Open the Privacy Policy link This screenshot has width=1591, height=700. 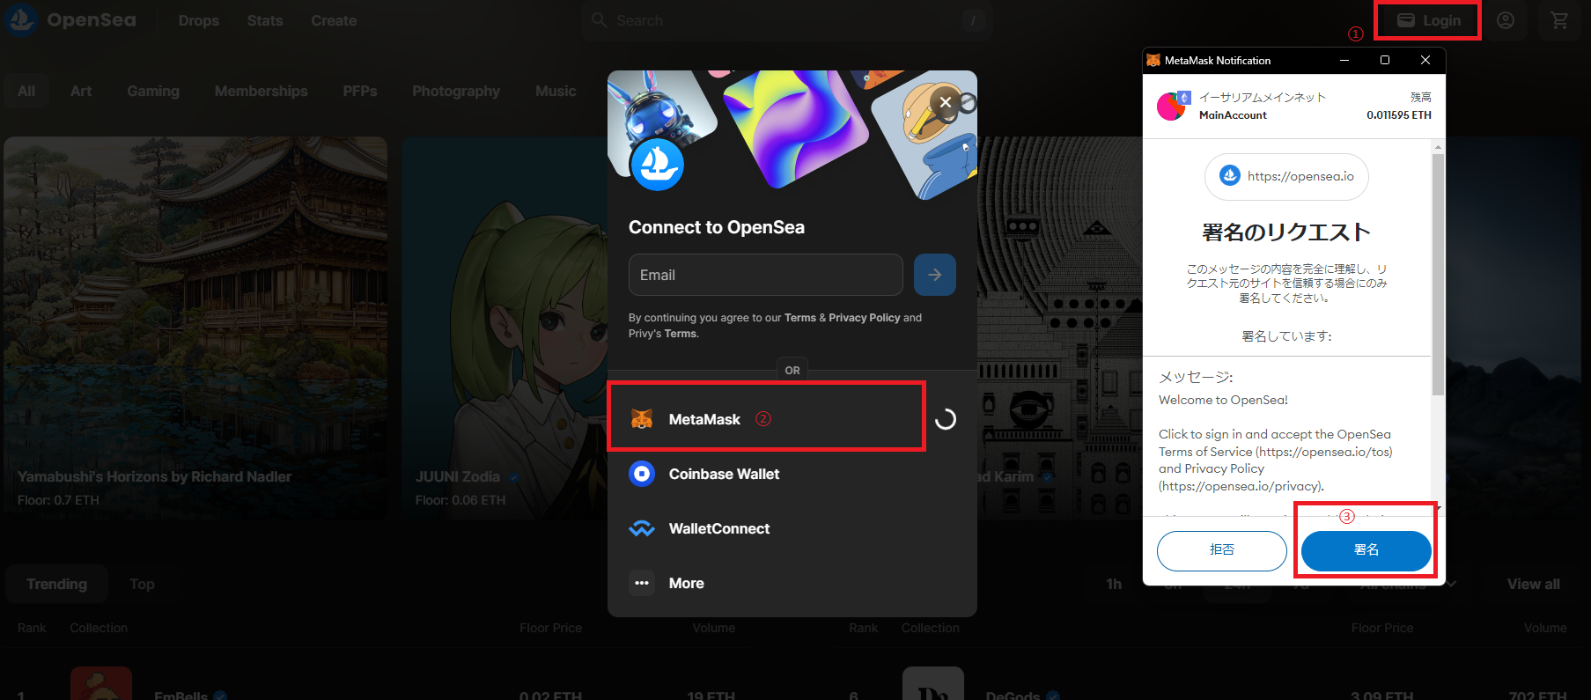coord(865,318)
